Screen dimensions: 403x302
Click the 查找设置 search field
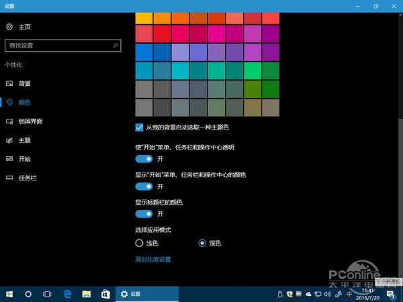point(63,46)
